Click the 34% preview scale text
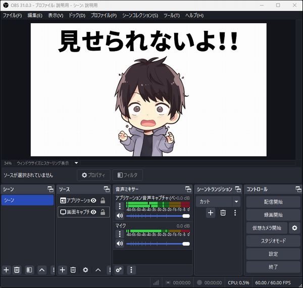This screenshot has height=288, width=303. point(8,163)
